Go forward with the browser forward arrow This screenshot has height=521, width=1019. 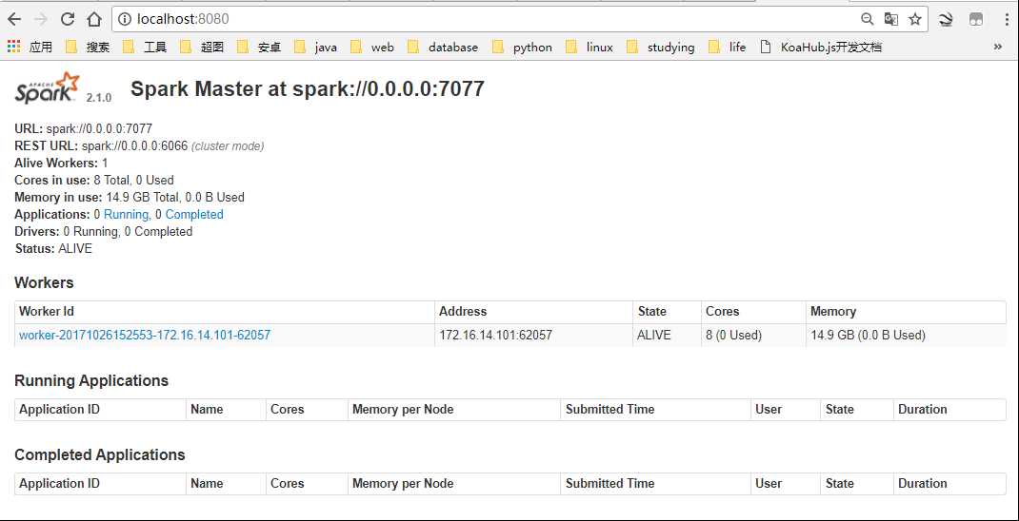(x=40, y=19)
